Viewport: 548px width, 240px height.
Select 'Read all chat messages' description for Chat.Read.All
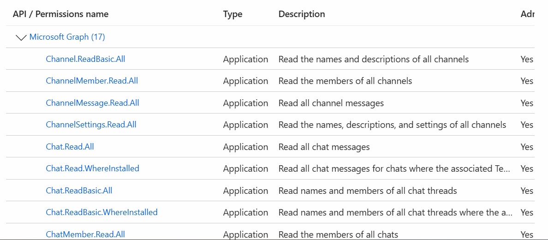pos(324,147)
